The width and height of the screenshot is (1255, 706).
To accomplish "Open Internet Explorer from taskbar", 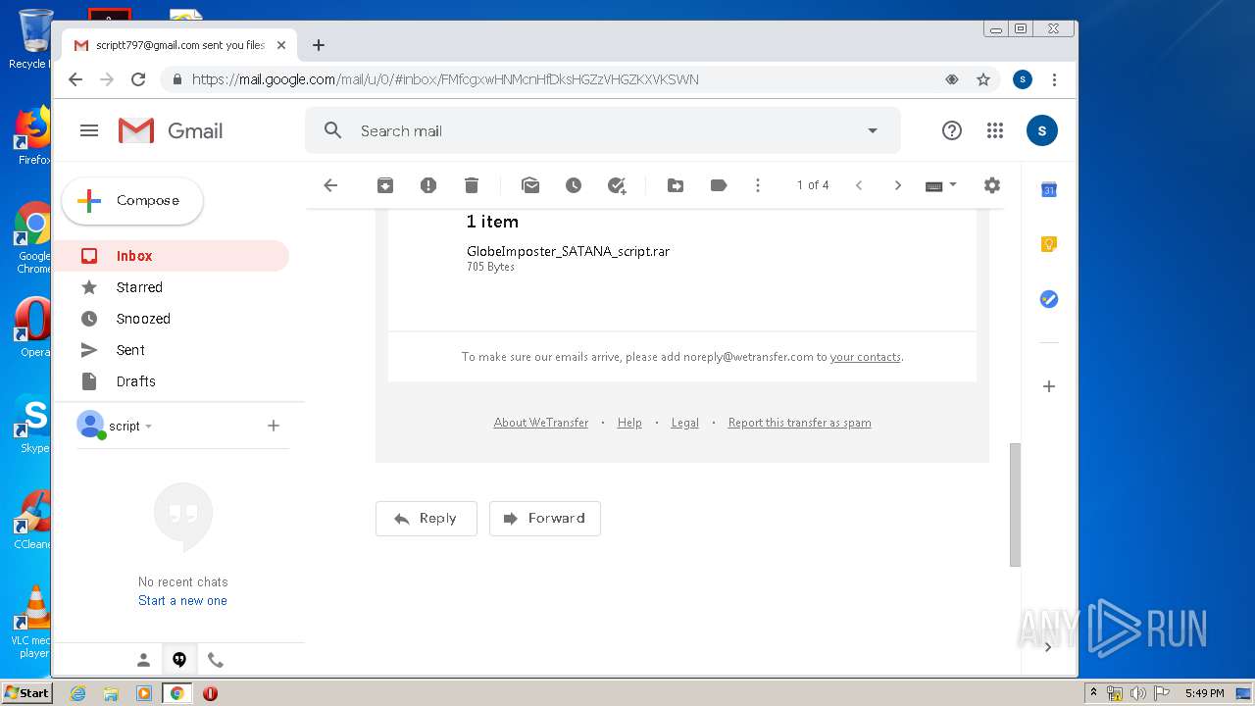I will tap(77, 693).
